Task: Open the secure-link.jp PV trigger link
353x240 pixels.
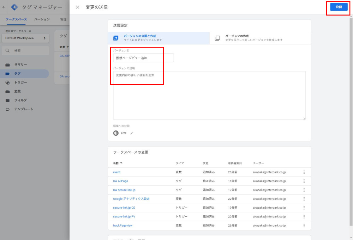Action: (x=124, y=217)
